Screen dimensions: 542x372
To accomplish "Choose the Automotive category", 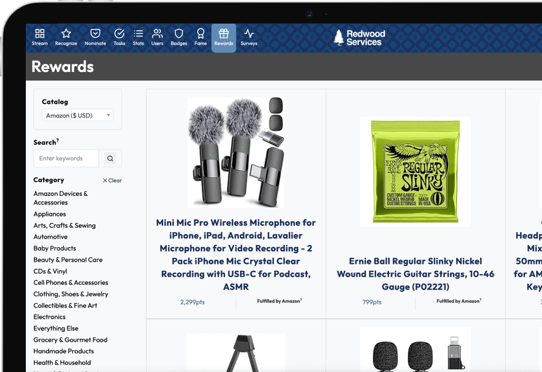I will coord(51,237).
